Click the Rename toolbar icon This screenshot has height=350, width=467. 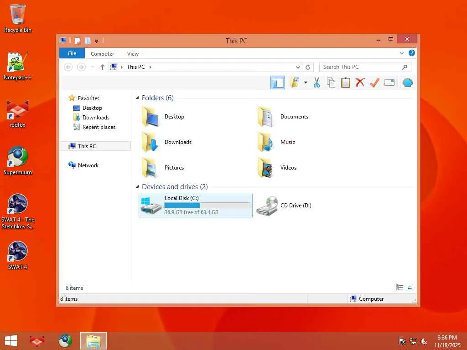click(389, 83)
